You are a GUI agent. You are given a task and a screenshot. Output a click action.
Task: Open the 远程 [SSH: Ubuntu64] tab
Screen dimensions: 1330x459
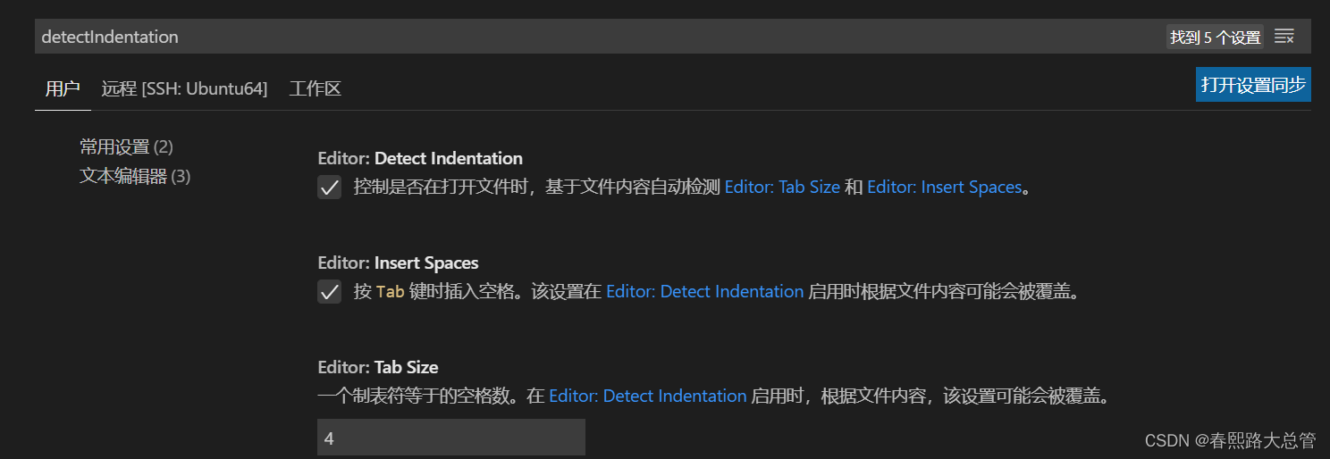click(184, 88)
